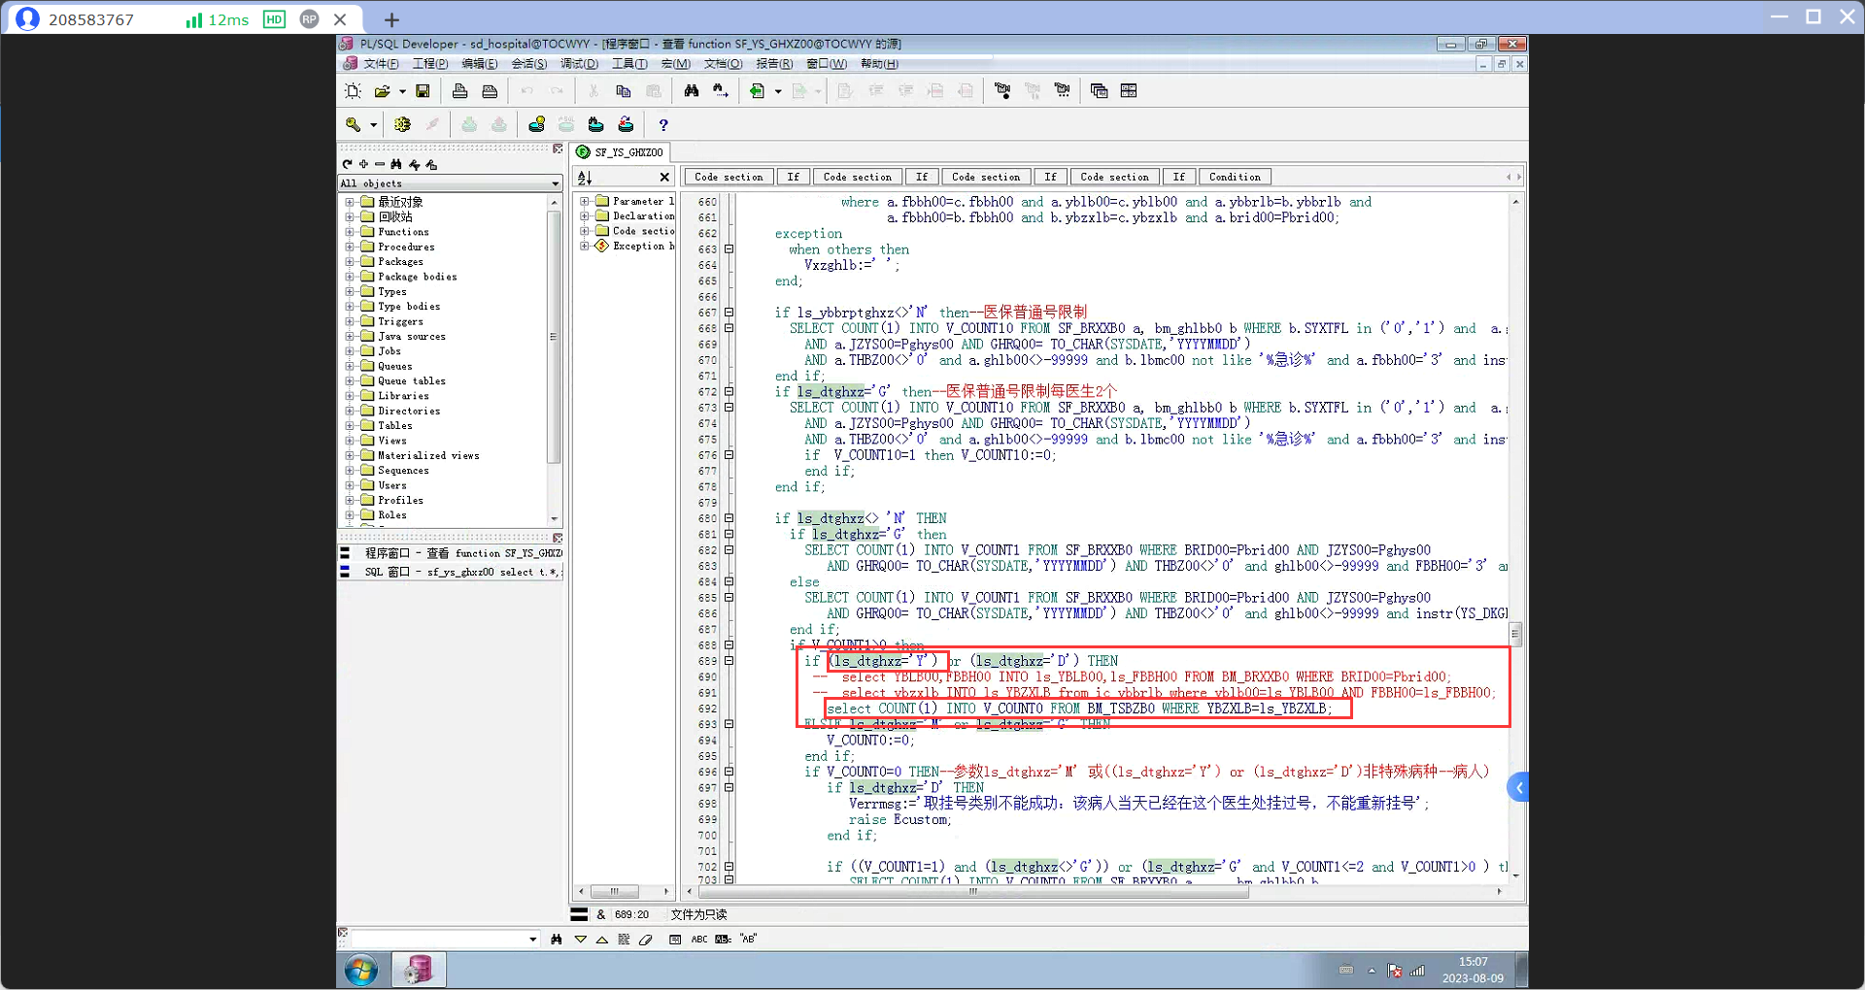Click the A-Z sort icon in code contents
Viewport: 1865px width, 990px height.
[585, 178]
